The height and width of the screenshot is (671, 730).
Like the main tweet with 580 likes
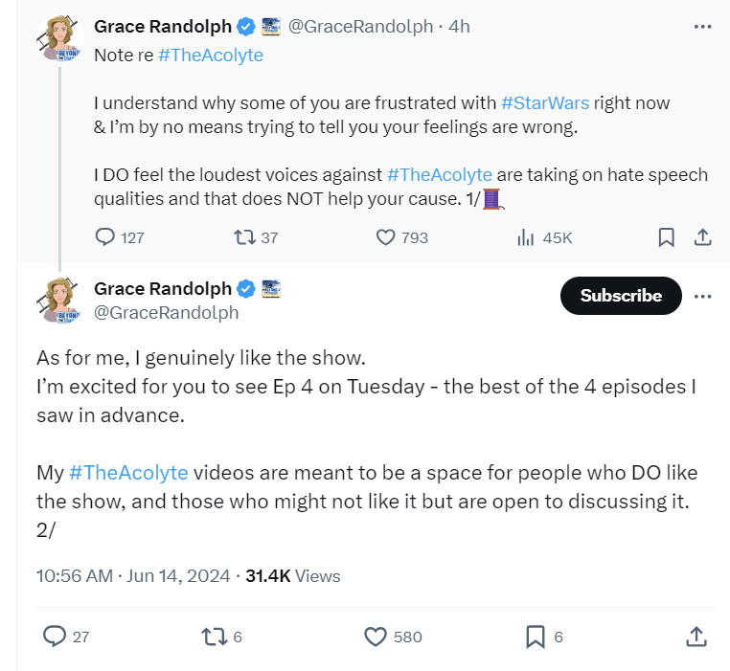coord(376,636)
